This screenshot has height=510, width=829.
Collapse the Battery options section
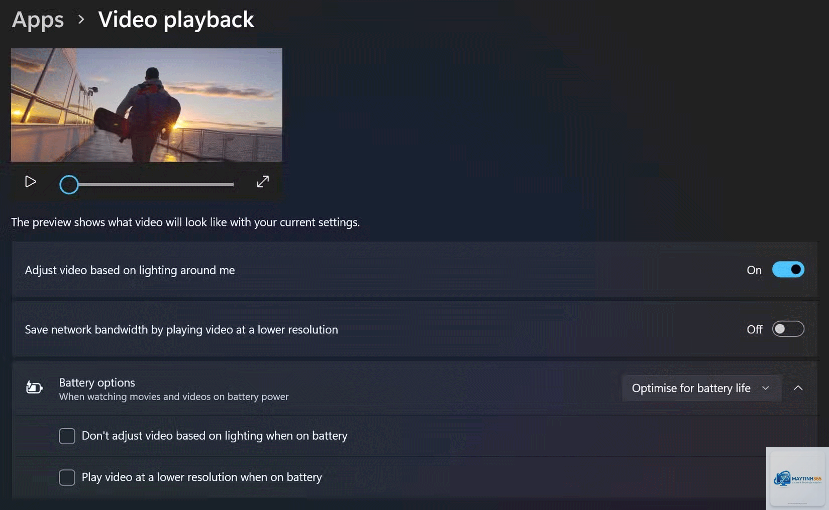click(x=798, y=388)
